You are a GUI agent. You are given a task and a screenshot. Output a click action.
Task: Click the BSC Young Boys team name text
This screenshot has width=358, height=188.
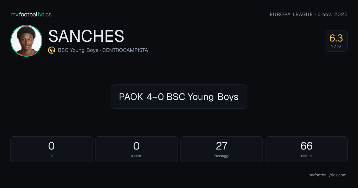[78, 50]
